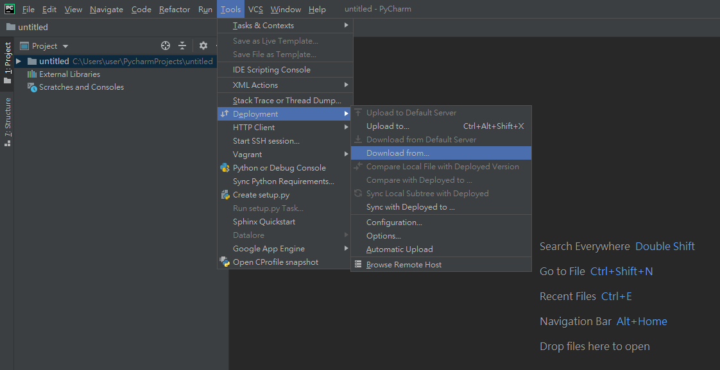The width and height of the screenshot is (720, 370).
Task: Click the Open CProfile snapshot icon
Action: pos(225,262)
